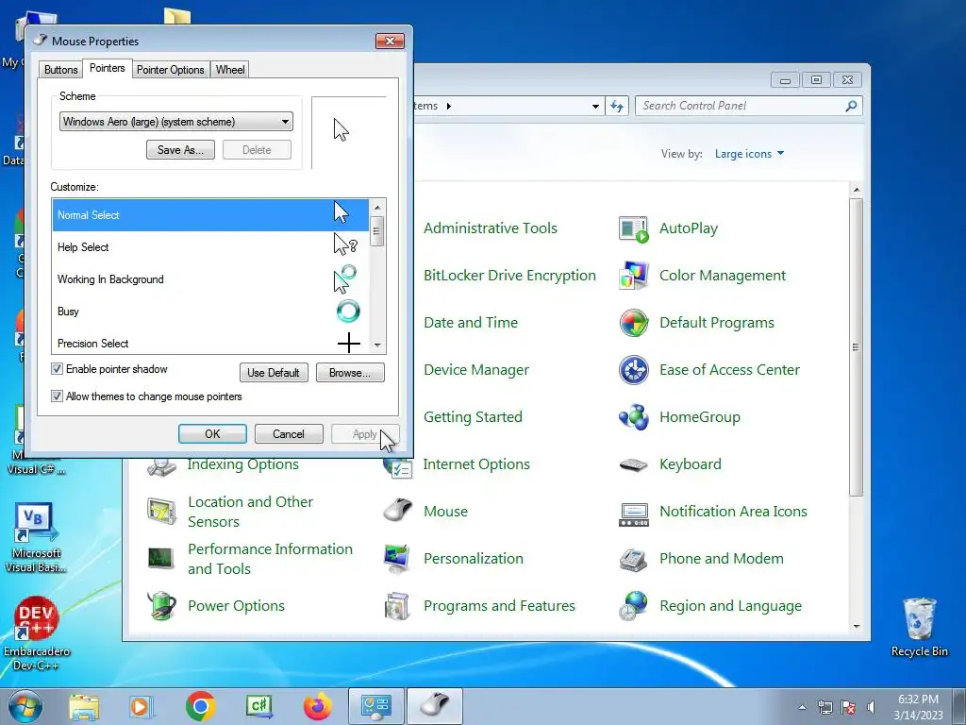Screen dimensions: 966x725
Task: Launch Firefox from the taskbar
Action: click(x=317, y=706)
